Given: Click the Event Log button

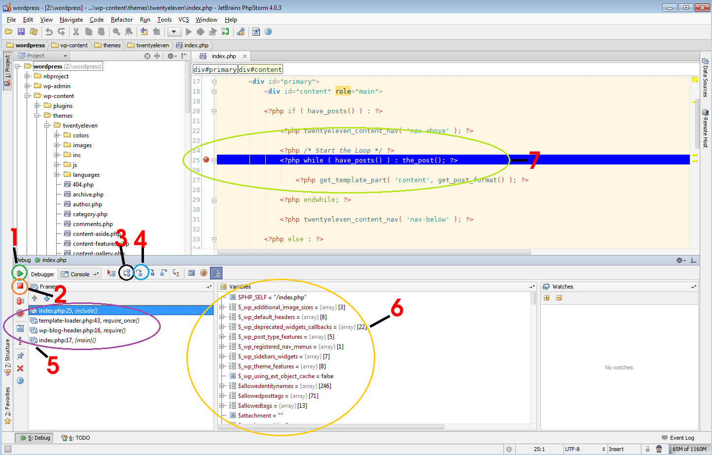Looking at the screenshot, I should pos(677,438).
